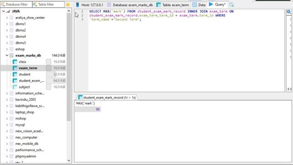Viewport: 293px width, 165px height.
Task: Click the 64.0 KiB size bar
Action: click(56, 81)
